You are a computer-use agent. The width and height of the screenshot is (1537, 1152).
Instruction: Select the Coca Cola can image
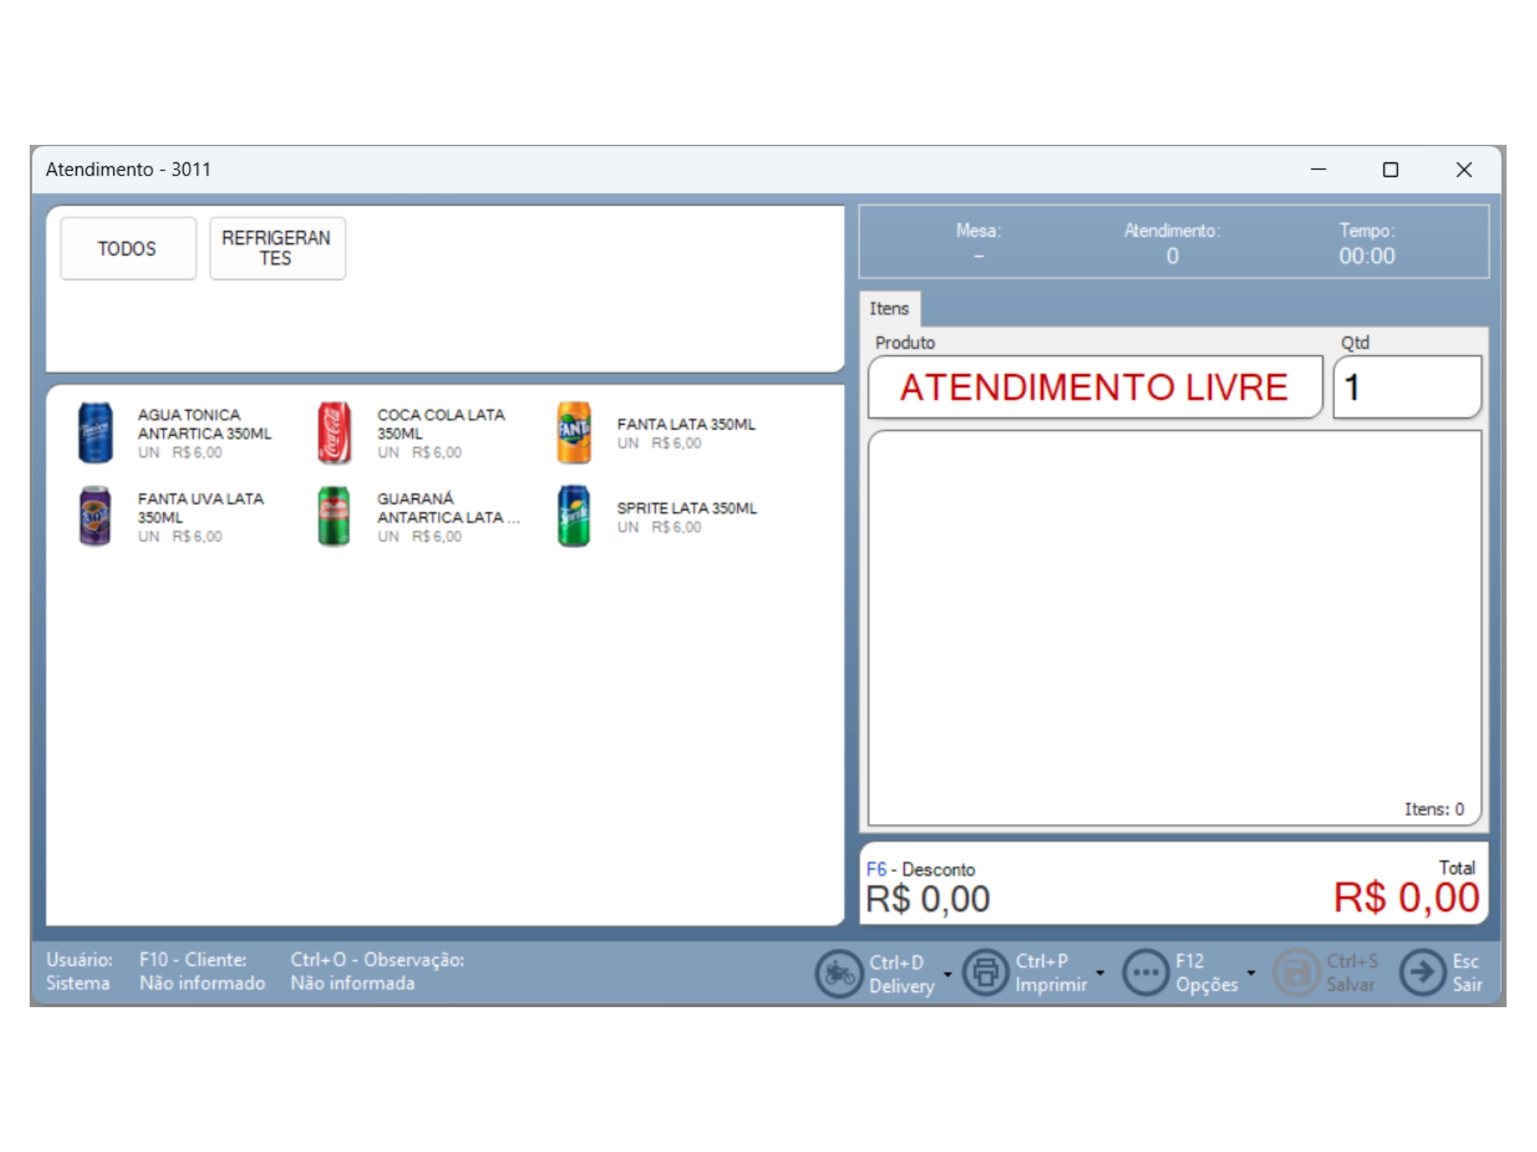click(334, 433)
